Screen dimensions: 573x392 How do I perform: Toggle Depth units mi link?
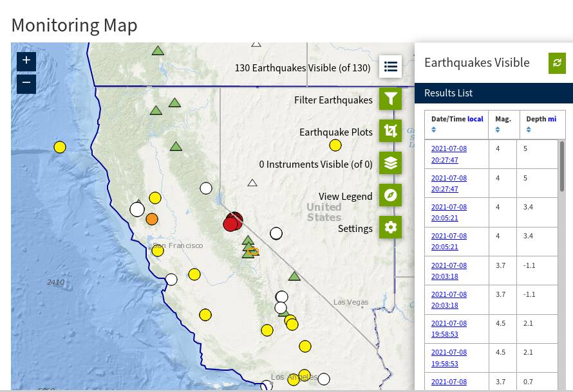(552, 119)
